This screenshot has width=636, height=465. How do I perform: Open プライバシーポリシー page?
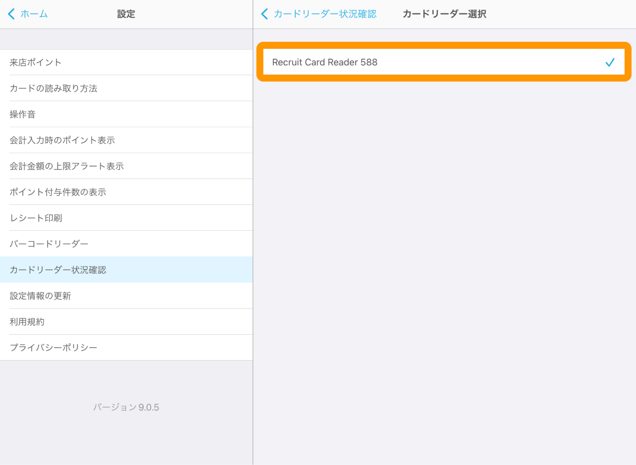[x=126, y=347]
